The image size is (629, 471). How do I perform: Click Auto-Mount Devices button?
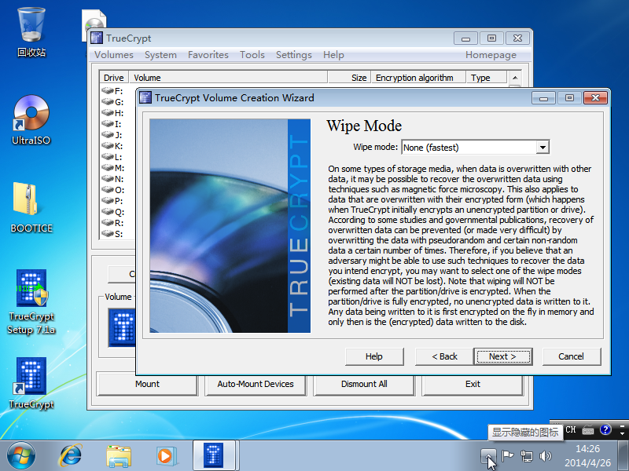pyautogui.click(x=256, y=384)
